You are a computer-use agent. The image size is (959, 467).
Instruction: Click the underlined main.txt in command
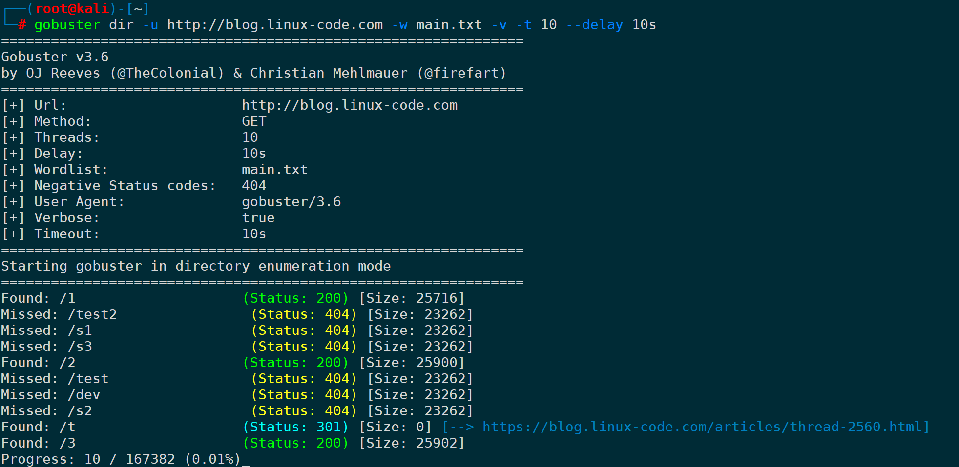[x=449, y=25]
